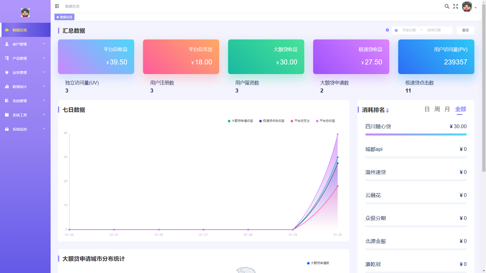Image resolution: width=486 pixels, height=273 pixels.
Task: Enter fullscreen mode with expand icon
Action: tap(456, 6)
